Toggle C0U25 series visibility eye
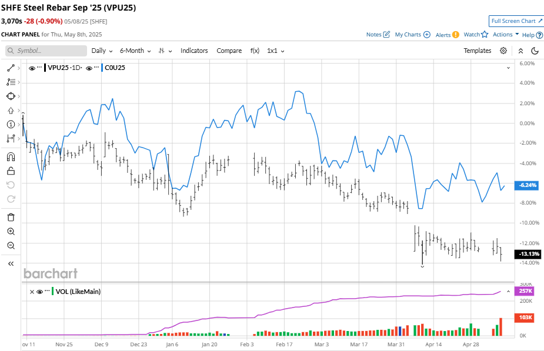Image resolution: width=544 pixels, height=351 pixels. pyautogui.click(x=89, y=68)
